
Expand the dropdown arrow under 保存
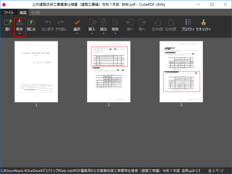point(20,34)
